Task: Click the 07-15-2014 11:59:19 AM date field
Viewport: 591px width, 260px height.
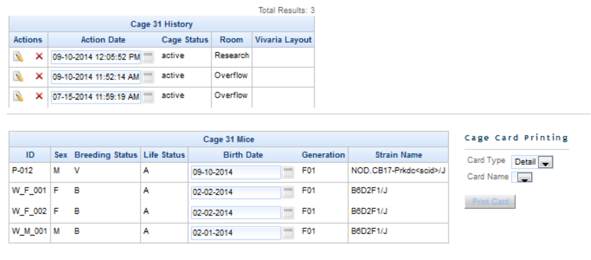Action: coord(96,97)
